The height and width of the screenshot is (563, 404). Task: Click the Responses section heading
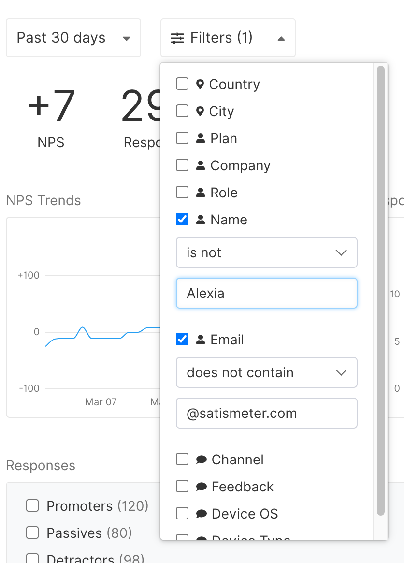(41, 465)
